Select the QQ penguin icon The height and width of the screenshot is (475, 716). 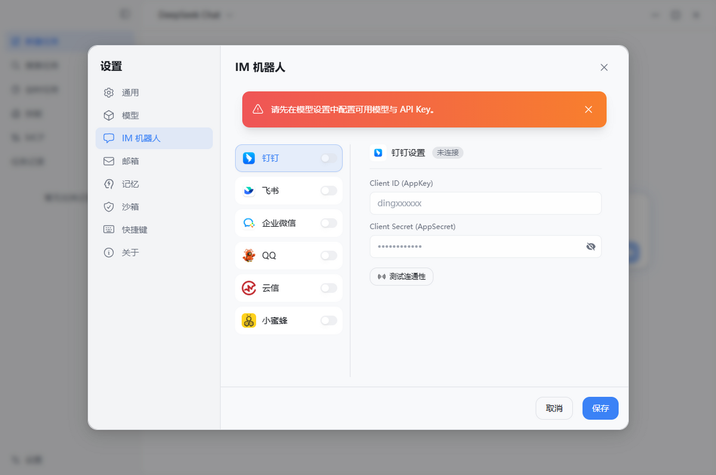click(x=249, y=255)
